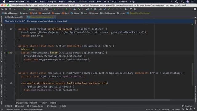Click the Run Anything toolbar icon

pos(131,9)
